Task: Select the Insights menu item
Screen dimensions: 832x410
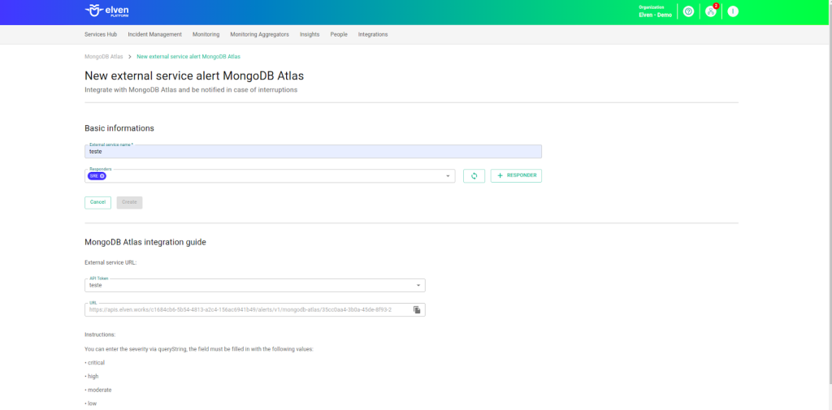Action: [310, 35]
